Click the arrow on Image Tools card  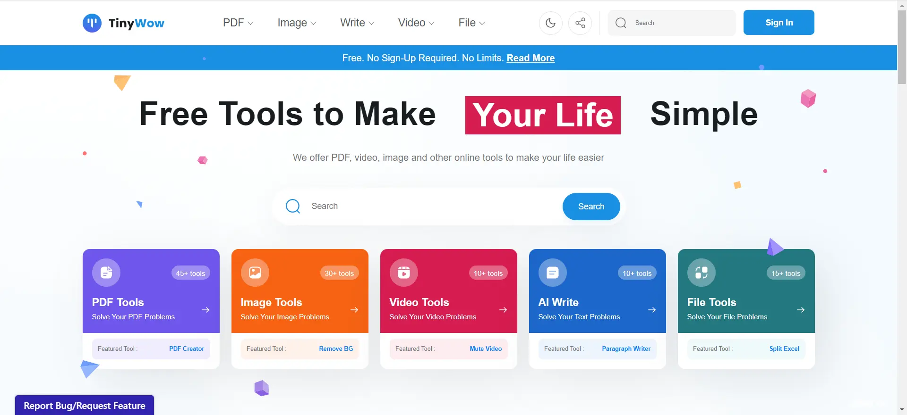tap(354, 310)
